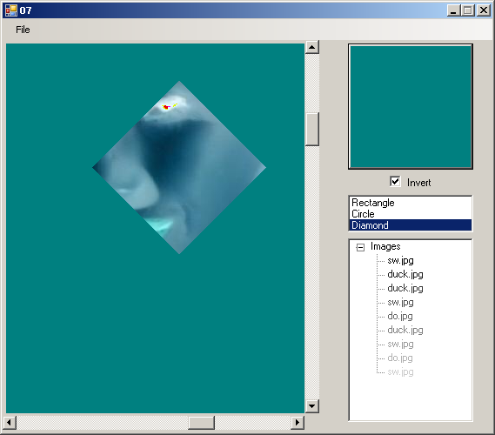This screenshot has width=495, height=435.
Task: Click the app icon in title bar
Action: click(11, 10)
